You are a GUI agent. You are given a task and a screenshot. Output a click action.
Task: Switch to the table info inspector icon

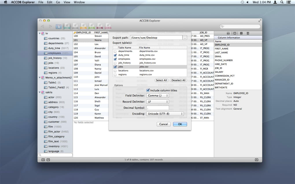click(228, 33)
